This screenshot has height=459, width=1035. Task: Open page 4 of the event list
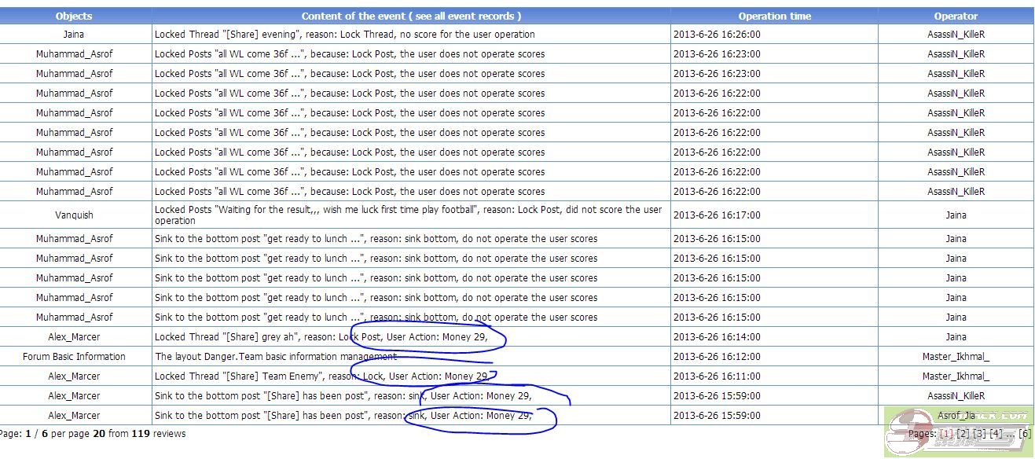[996, 434]
